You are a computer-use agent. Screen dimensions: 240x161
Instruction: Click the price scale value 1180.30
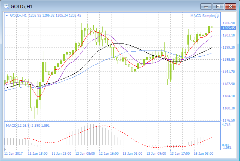(229, 108)
